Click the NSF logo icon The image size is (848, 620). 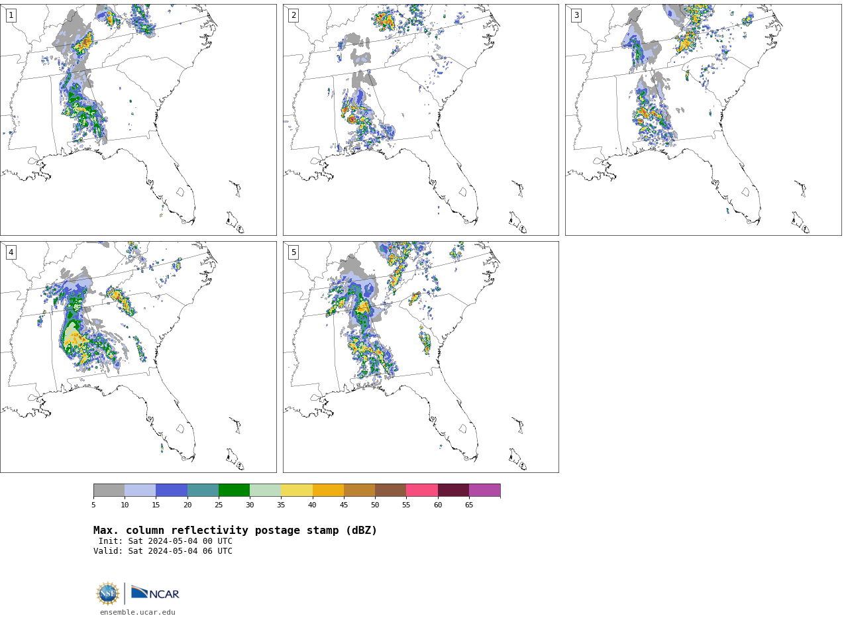pos(108,594)
